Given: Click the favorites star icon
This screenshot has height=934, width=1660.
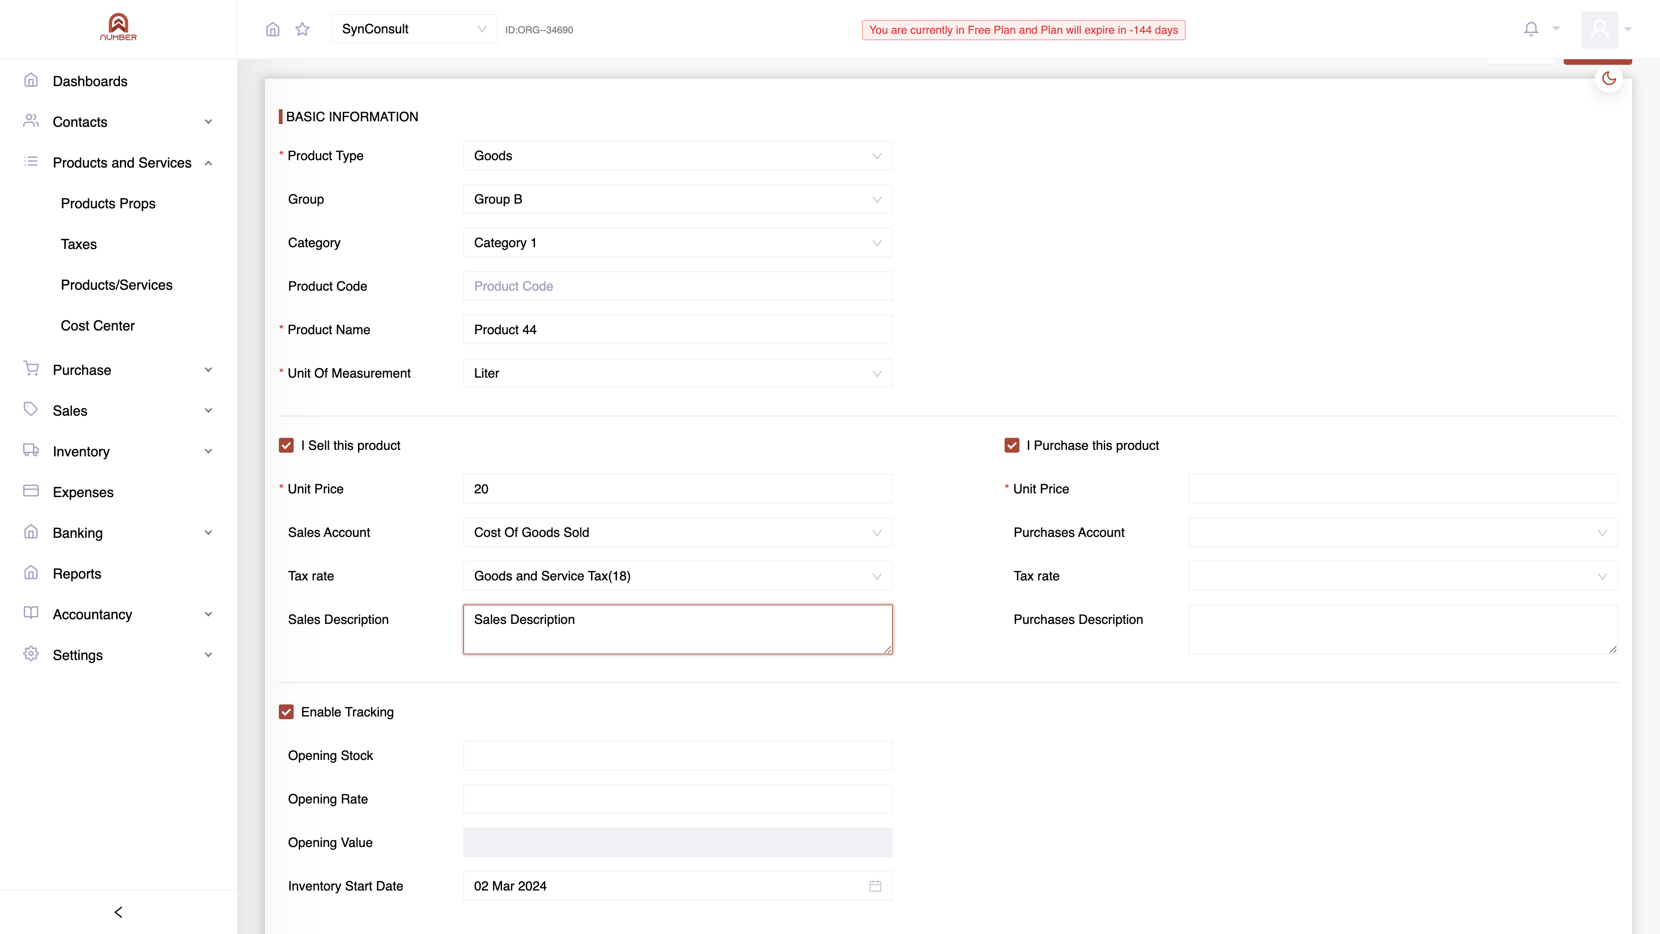Looking at the screenshot, I should click(x=302, y=29).
